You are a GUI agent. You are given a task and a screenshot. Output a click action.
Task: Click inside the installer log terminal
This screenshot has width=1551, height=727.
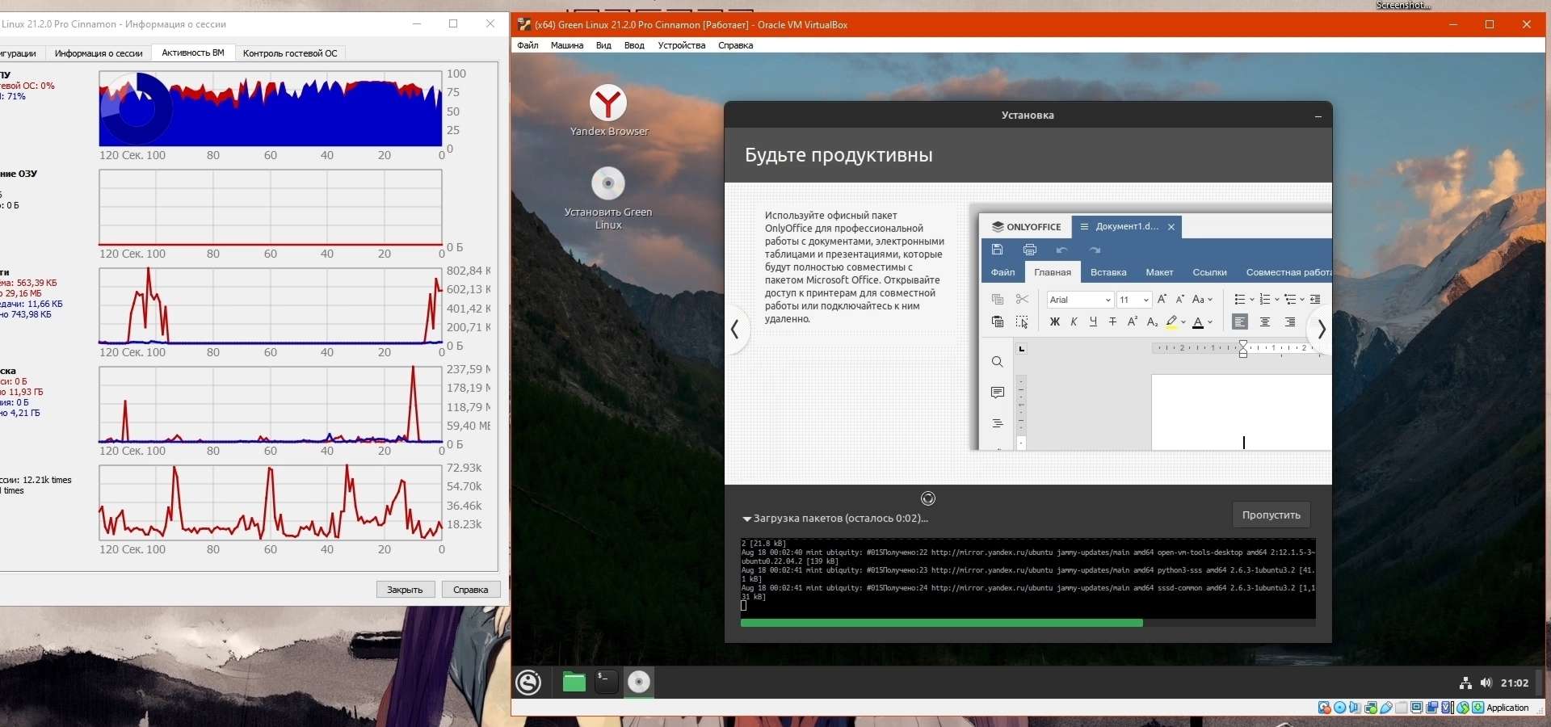tap(1028, 578)
